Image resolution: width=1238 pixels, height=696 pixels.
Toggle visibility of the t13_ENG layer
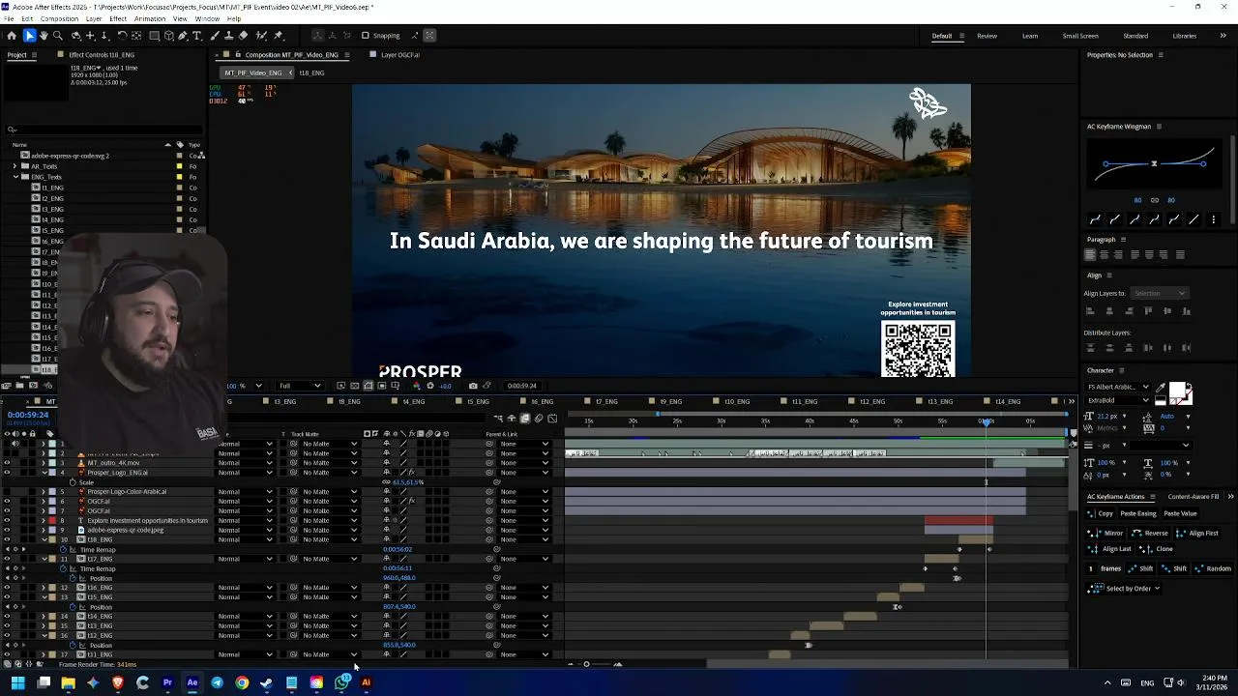(x=7, y=625)
